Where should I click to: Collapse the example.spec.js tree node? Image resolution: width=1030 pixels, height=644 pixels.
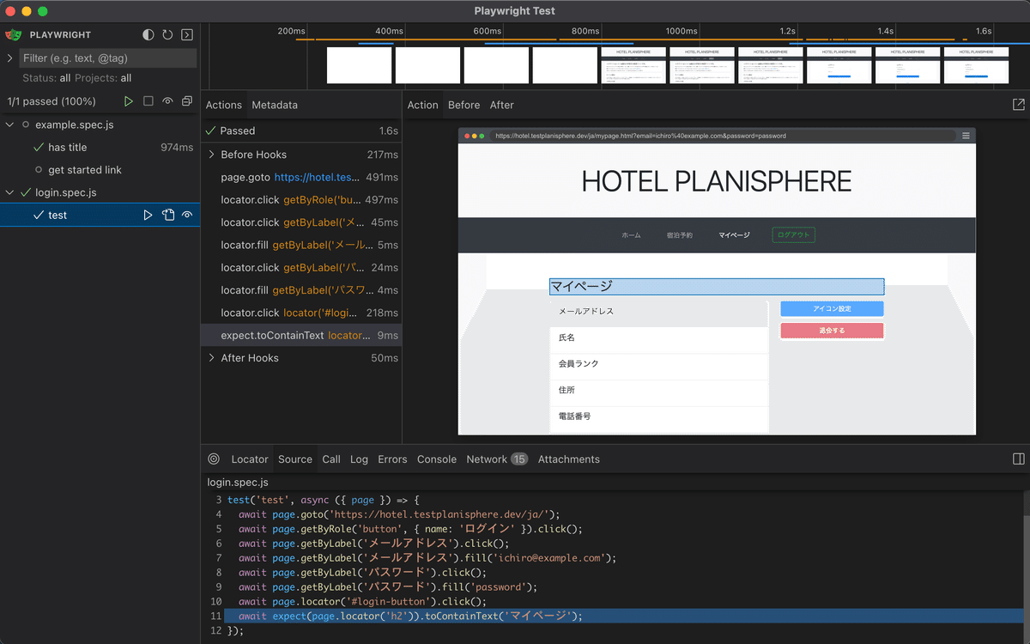point(10,125)
